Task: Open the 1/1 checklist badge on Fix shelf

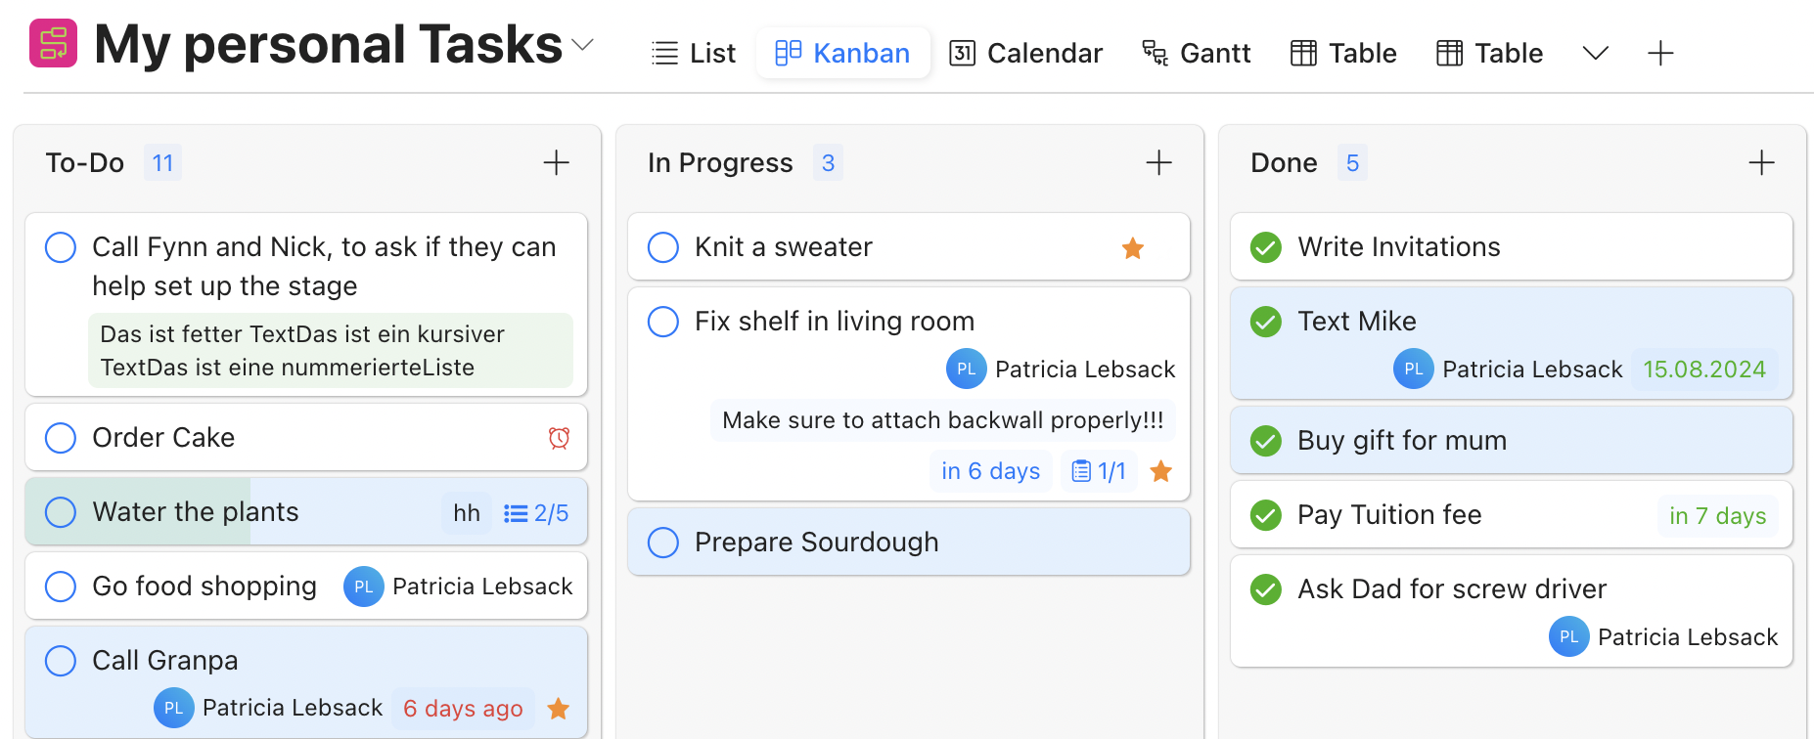Action: click(1099, 471)
